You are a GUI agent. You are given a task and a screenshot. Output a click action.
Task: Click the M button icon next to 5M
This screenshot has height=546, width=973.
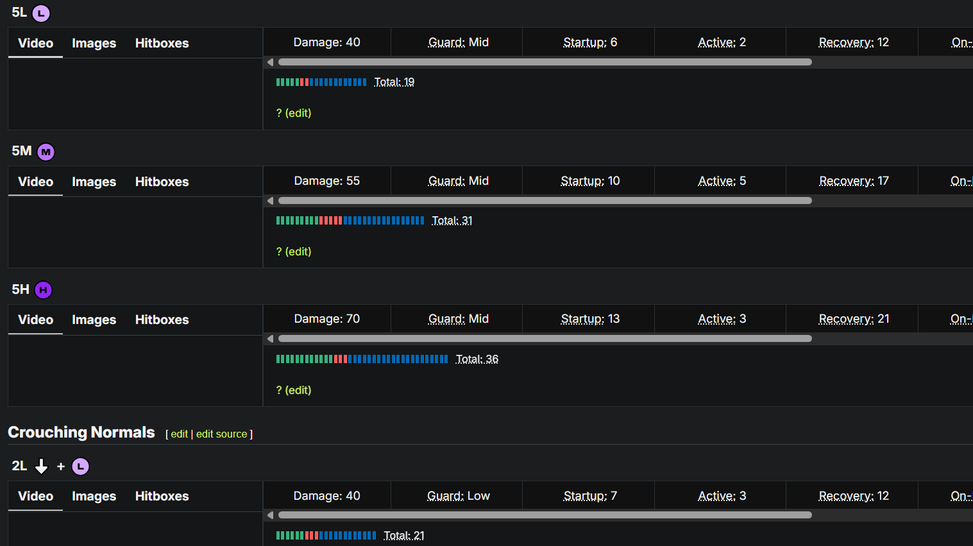[46, 152]
